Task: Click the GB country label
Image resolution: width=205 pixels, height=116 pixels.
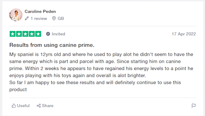Action: click(61, 18)
